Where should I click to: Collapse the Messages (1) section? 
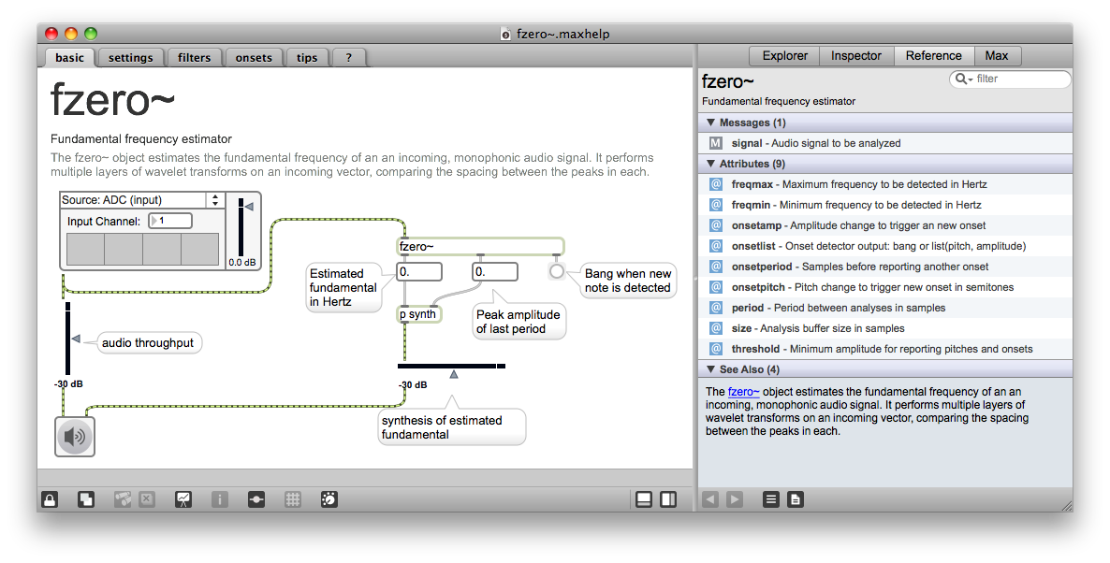(710, 123)
